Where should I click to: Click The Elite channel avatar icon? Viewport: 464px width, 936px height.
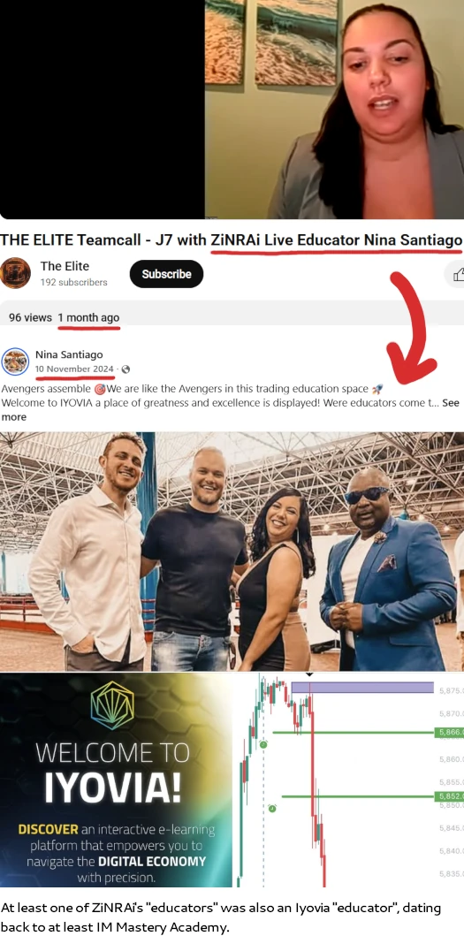point(16,273)
